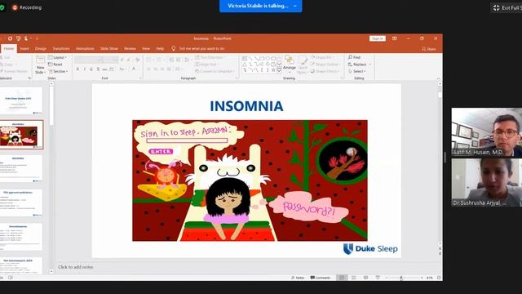The width and height of the screenshot is (522, 294).
Task: Switch to Reading View icon
Action: click(x=365, y=278)
